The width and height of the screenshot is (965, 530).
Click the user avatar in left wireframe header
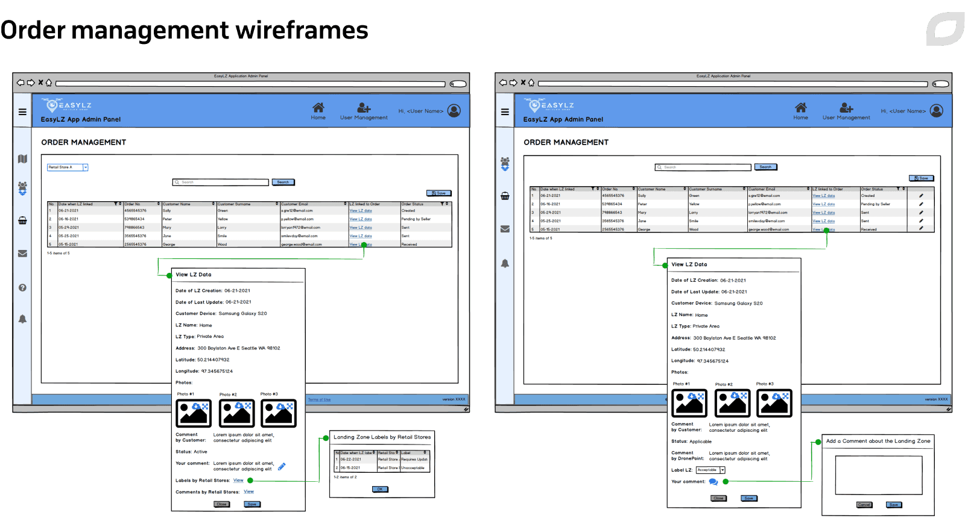[454, 111]
